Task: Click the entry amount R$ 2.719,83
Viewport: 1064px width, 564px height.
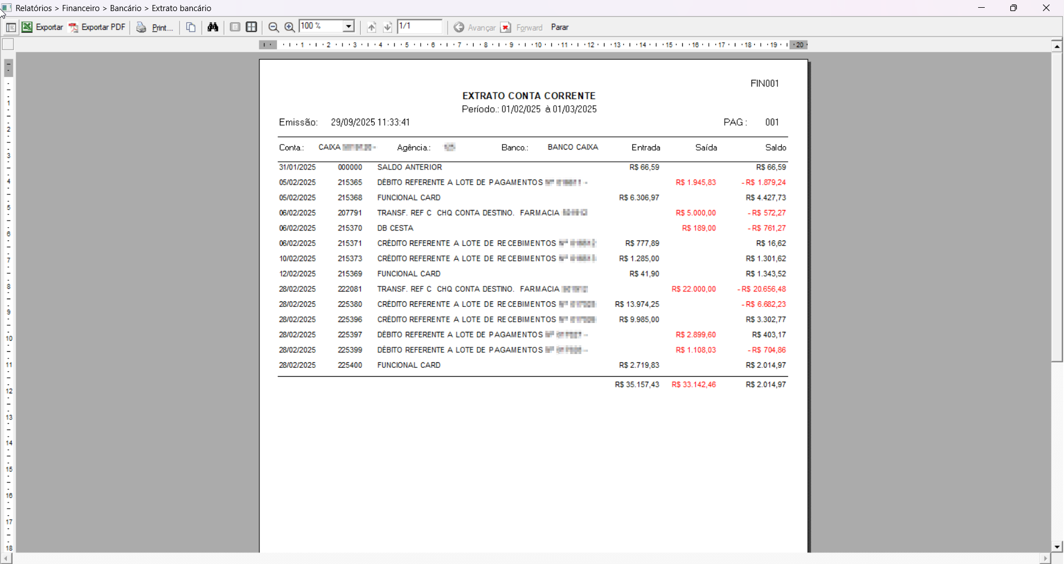Action: click(639, 366)
